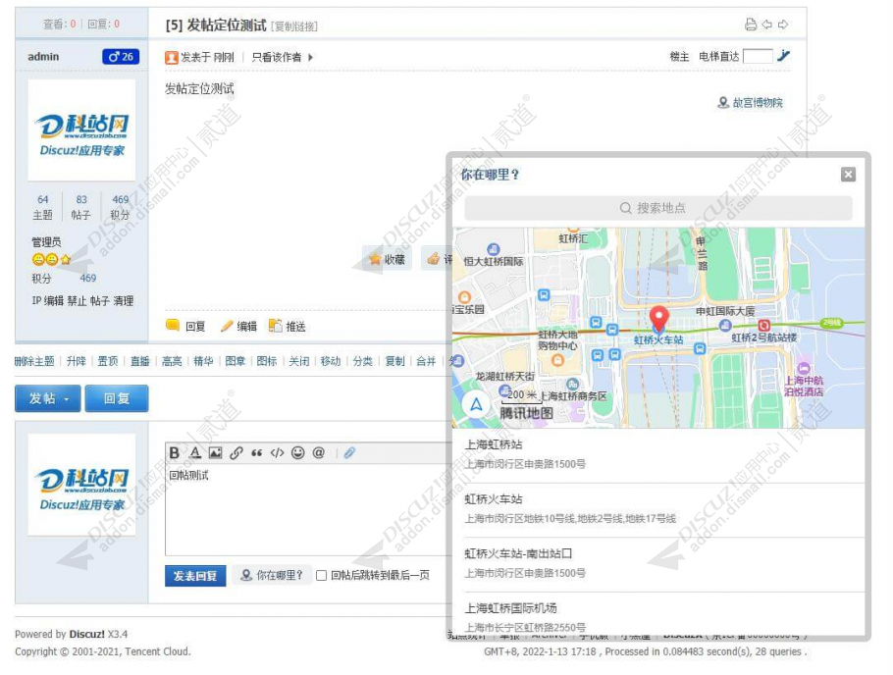This screenshot has width=893, height=675.
Task: Click 移动 moderation option
Action: point(331,361)
